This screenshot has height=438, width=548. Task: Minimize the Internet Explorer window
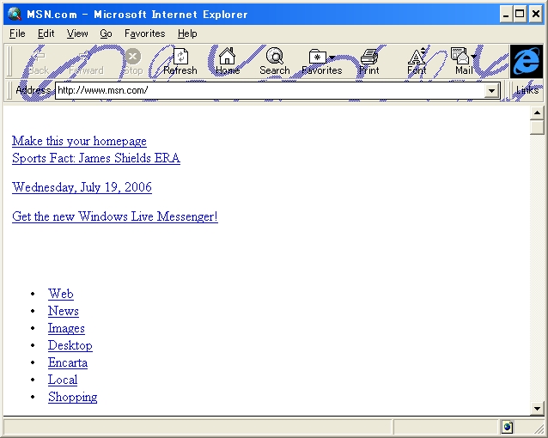pos(505,15)
